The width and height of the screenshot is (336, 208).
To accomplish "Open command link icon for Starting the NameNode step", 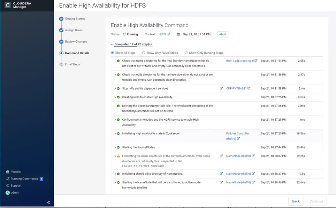I will [221, 182].
